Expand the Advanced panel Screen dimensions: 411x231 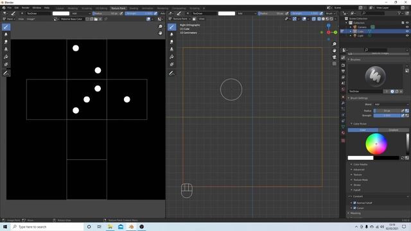pyautogui.click(x=358, y=169)
